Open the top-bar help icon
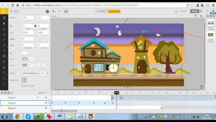The height and width of the screenshot is (122, 216). tap(207, 11)
